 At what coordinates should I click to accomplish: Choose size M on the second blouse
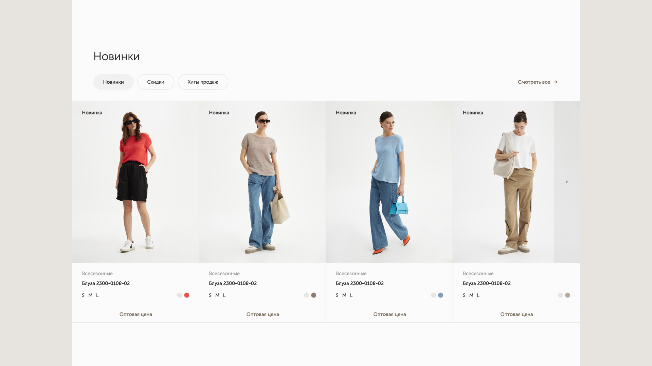click(x=217, y=295)
